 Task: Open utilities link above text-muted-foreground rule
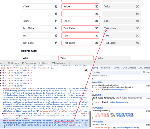point(100,95)
